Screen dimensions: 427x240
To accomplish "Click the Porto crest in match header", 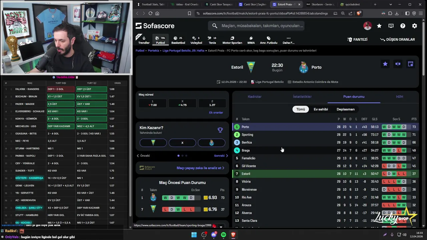I will 304,67.
